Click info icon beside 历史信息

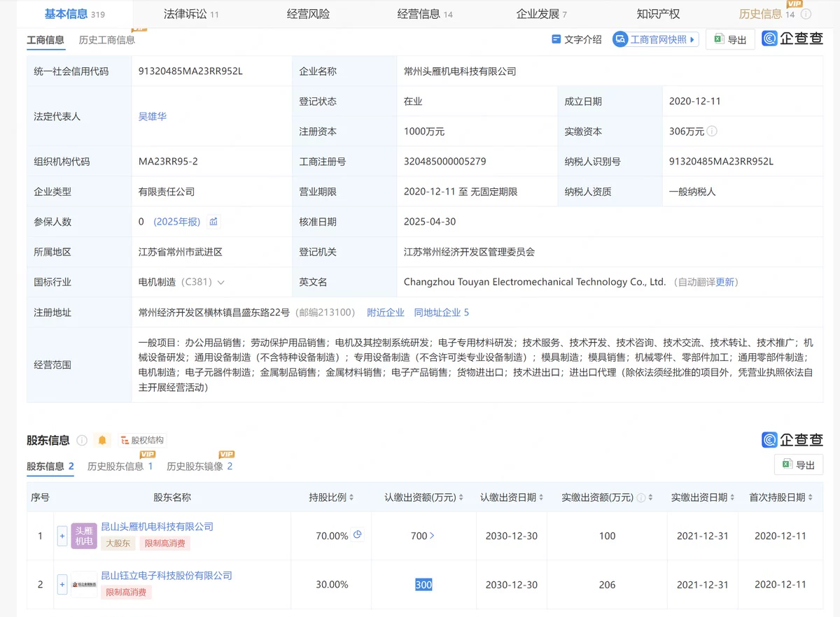click(806, 14)
